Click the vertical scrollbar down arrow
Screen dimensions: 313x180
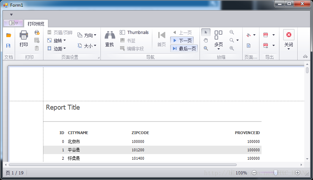307,159
